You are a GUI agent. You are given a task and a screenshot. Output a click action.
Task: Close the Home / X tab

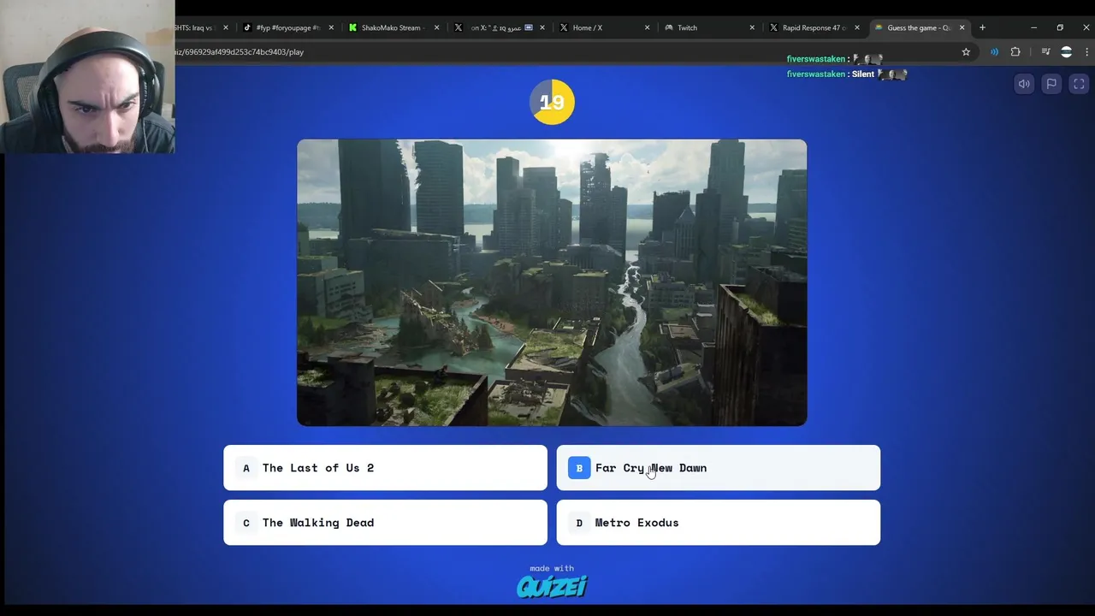[x=647, y=27]
